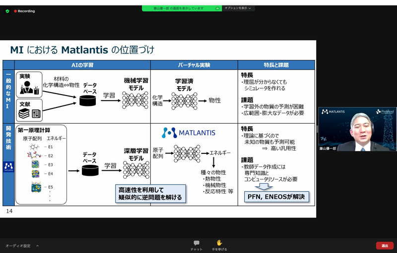Click the 学習済モデル neural network diagram

(x=184, y=101)
